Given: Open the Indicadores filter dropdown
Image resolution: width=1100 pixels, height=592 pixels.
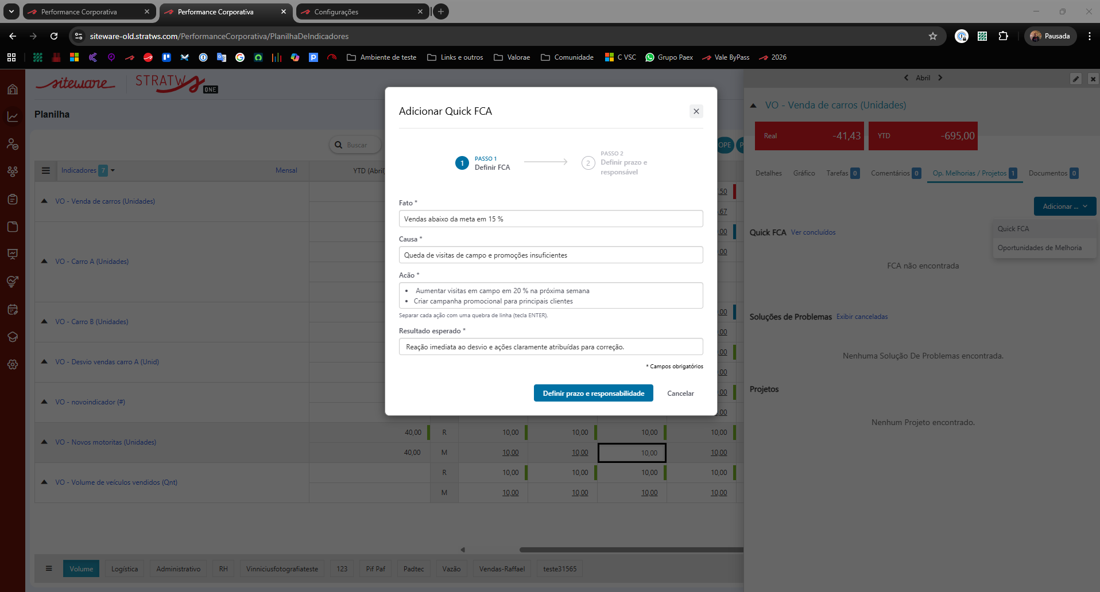Looking at the screenshot, I should [x=113, y=170].
